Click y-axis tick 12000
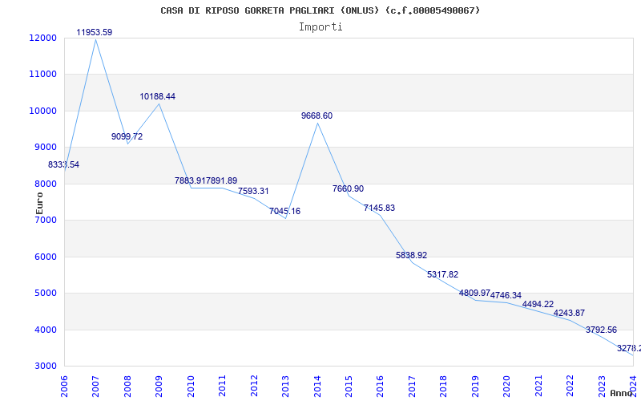Viewport: 641px width, 401px height. (x=42, y=38)
